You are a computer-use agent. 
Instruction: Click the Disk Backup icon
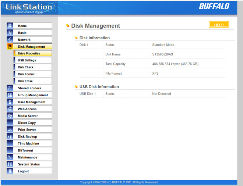(x=10, y=136)
